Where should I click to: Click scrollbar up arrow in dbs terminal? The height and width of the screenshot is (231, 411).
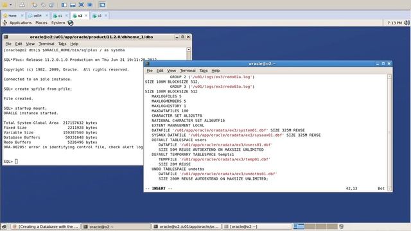[x=188, y=49]
